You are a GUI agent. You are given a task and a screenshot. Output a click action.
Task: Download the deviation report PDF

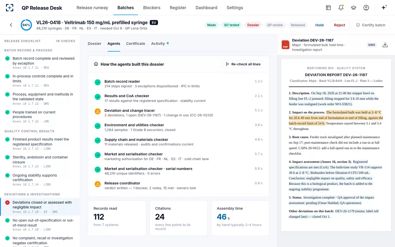(x=385, y=45)
